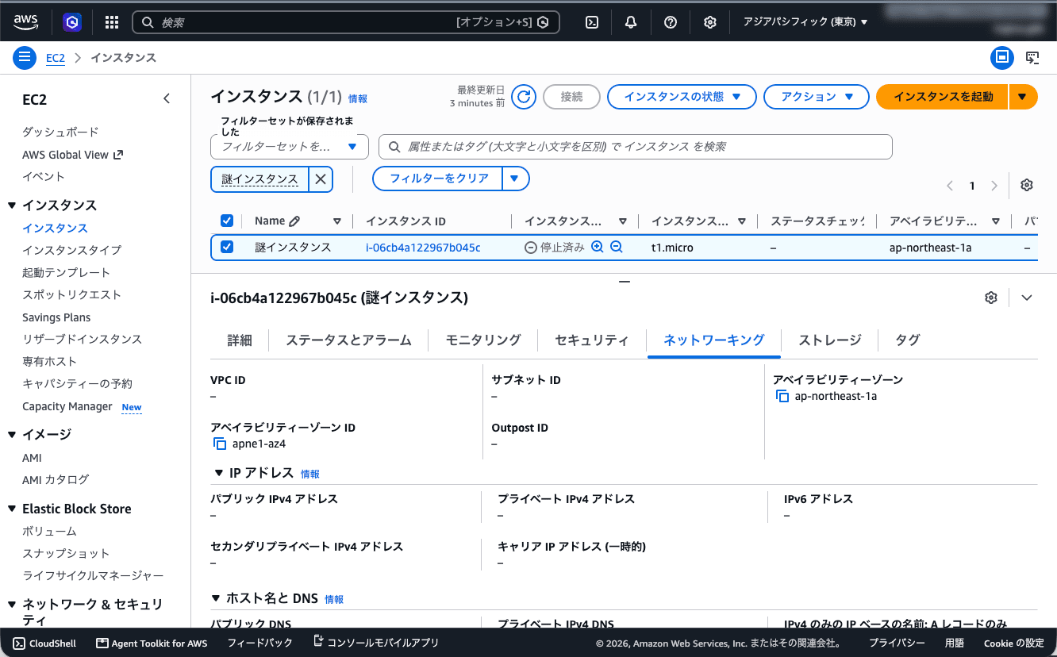Open the region selector アジアパシフィック (東京)
Viewport: 1057px width, 657px height.
805,22
